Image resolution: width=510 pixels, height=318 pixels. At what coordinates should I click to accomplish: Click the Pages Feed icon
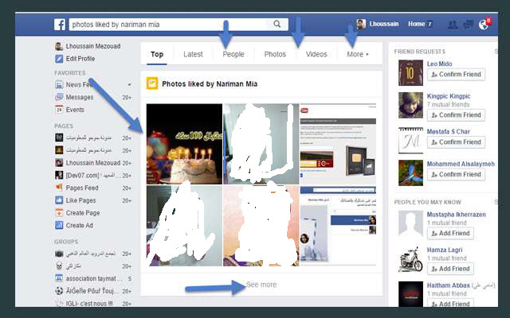[x=59, y=188]
